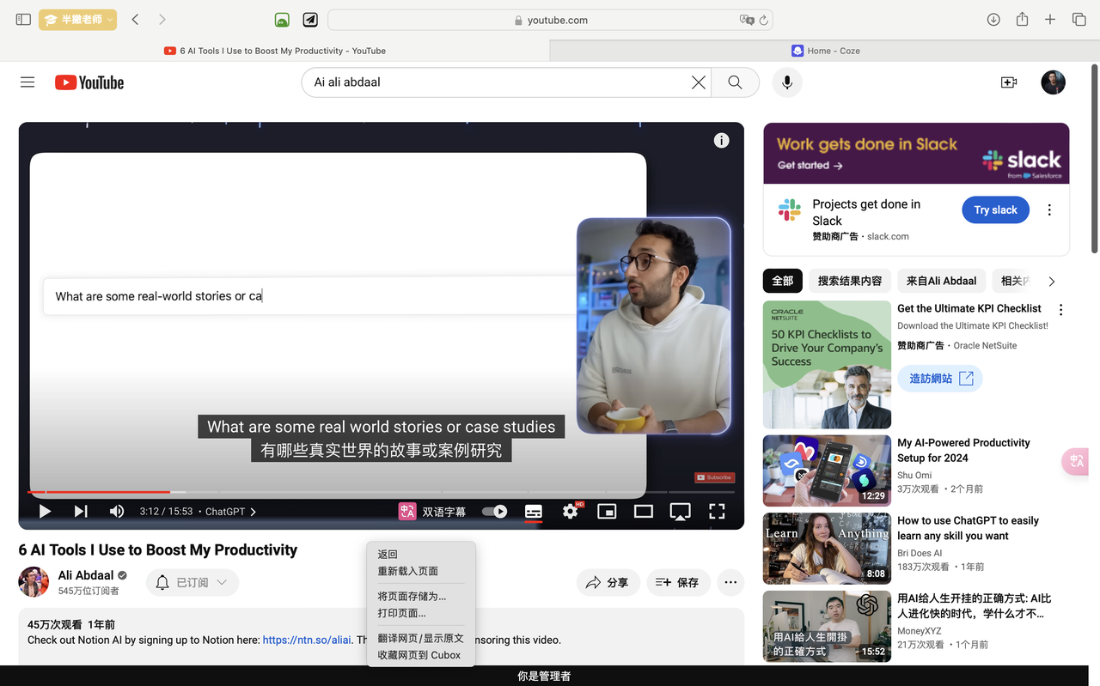1100x686 pixels.
Task: Expand more filter chips with right chevron
Action: [x=1051, y=282]
